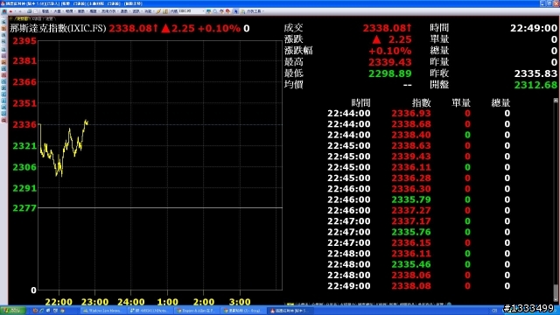Click the index value 2338.63 in the table
This screenshot has height=315, width=560.
click(x=411, y=146)
